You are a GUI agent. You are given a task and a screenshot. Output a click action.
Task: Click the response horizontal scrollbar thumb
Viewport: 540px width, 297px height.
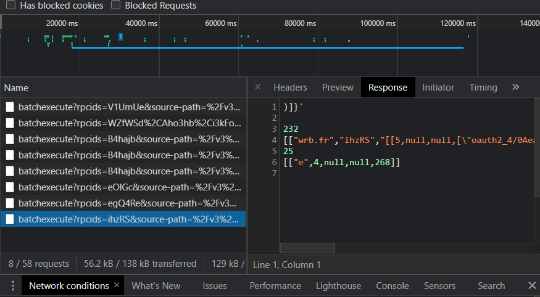pos(307,248)
